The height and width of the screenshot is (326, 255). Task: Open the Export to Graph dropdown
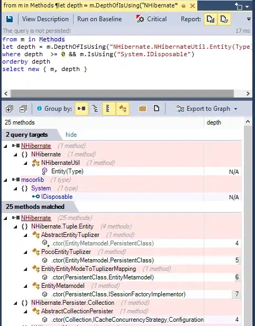pyautogui.click(x=206, y=109)
